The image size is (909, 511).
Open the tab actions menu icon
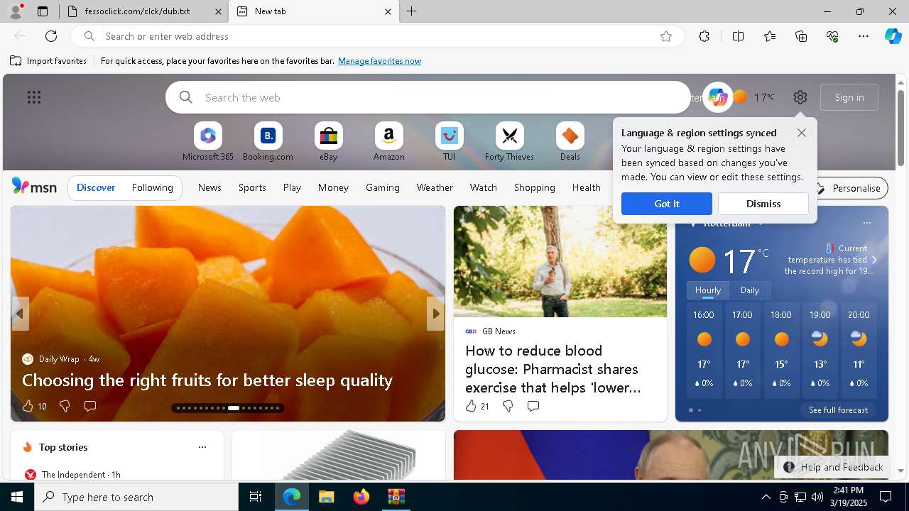click(43, 11)
